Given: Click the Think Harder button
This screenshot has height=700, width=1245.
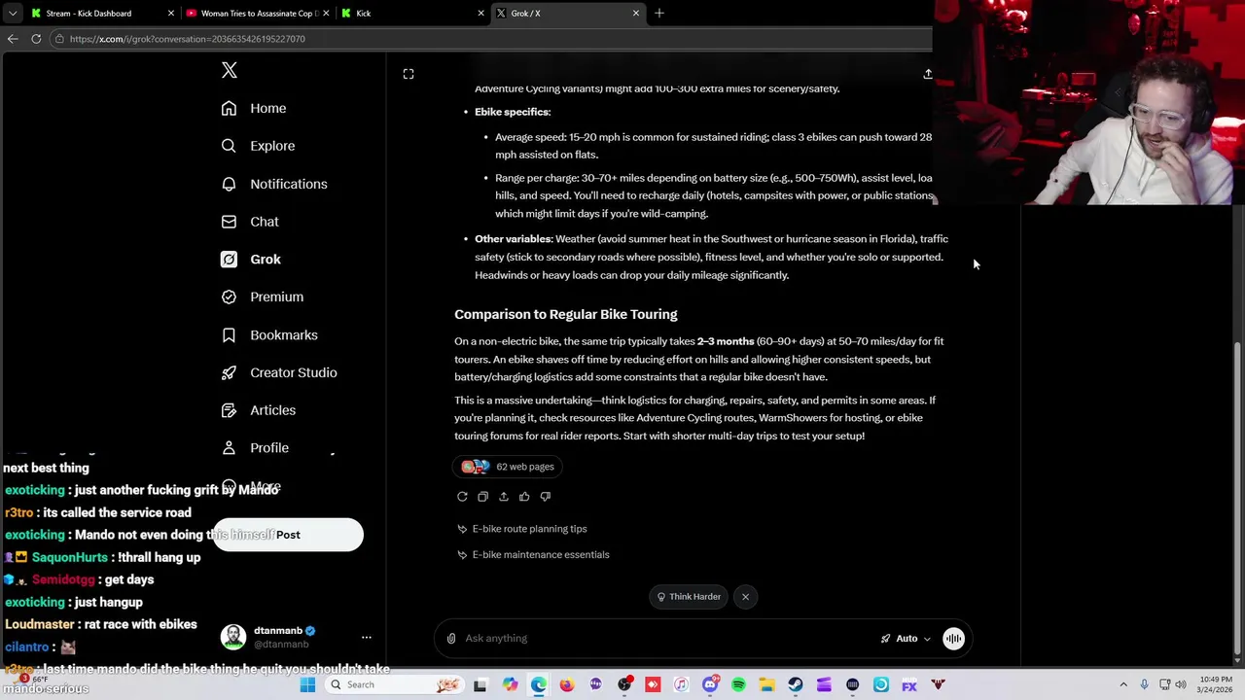Looking at the screenshot, I should pos(689,597).
